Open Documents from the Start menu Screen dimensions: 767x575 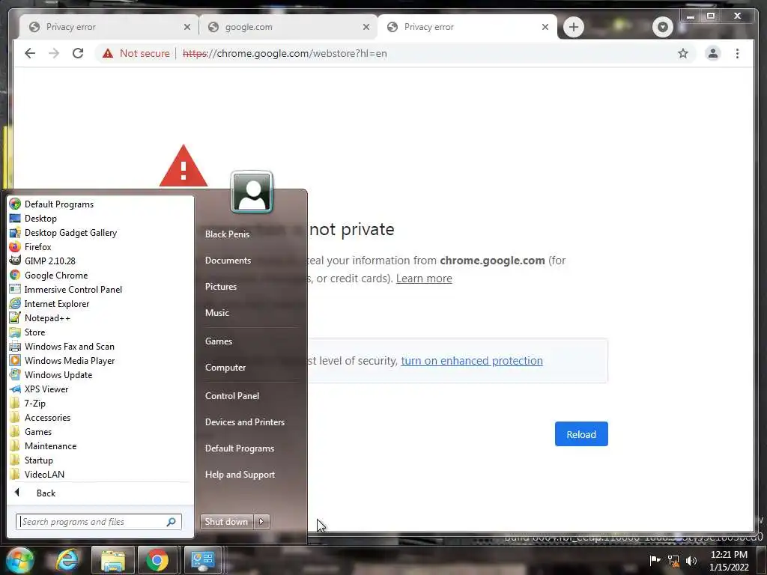(x=228, y=261)
